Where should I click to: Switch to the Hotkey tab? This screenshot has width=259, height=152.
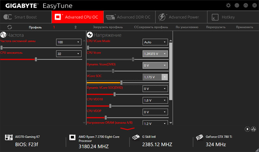(x=233, y=17)
